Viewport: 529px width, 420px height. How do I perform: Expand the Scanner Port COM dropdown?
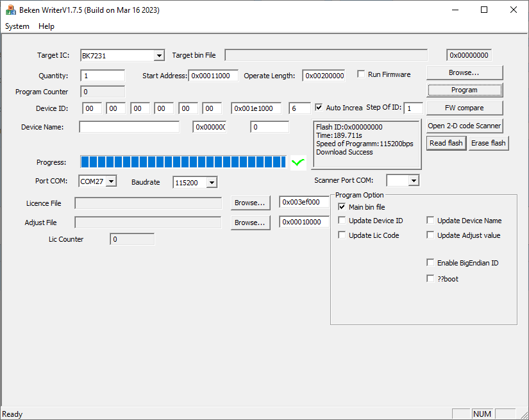(413, 181)
